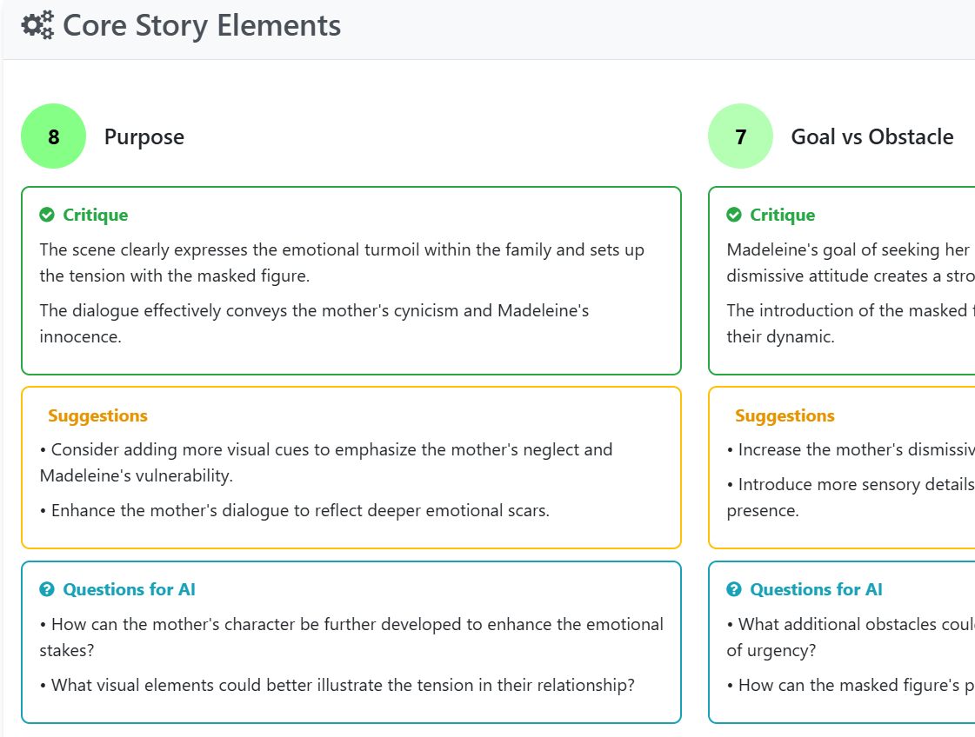
Task: Select the green score circle showing 7
Action: point(740,136)
